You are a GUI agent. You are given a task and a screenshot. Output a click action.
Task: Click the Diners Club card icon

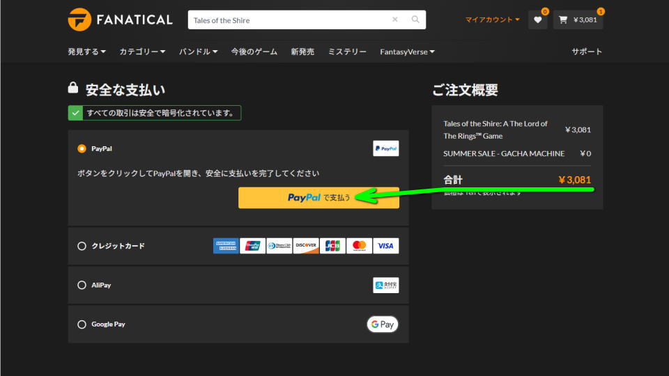[279, 246]
